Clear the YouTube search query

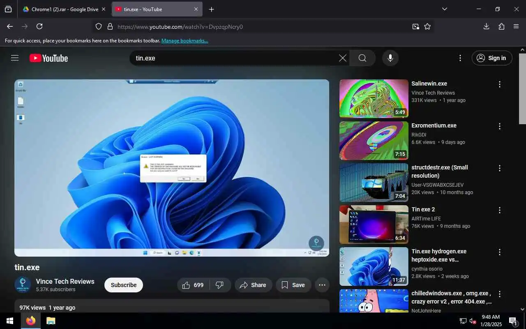tap(343, 58)
